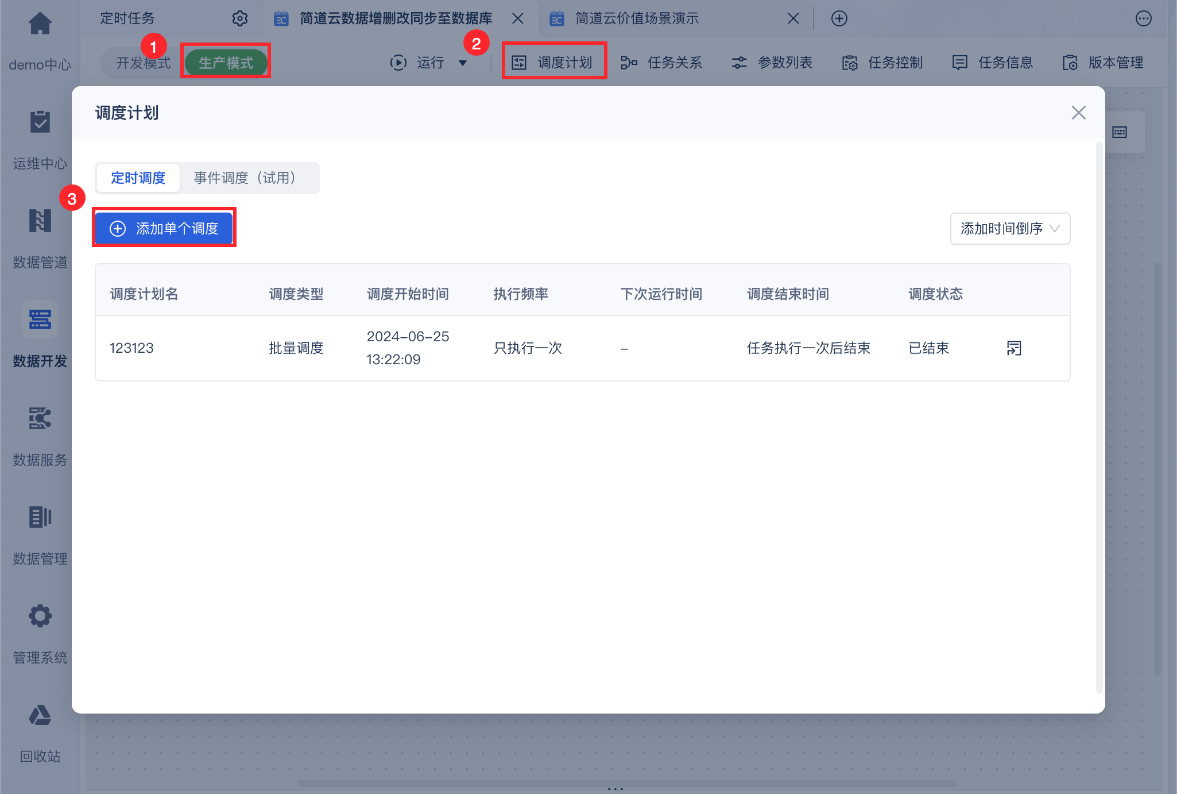Switch to 简道云数据增删改同步至数据库 tab
1177x794 pixels.
tap(396, 18)
